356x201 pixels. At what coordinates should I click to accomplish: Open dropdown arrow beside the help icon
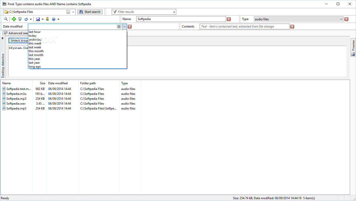58,19
